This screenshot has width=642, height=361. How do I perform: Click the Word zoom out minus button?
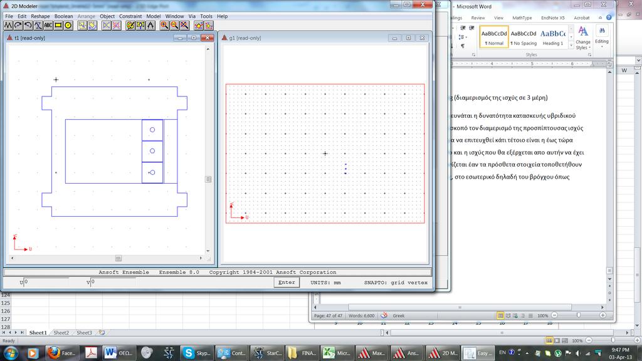[554, 315]
